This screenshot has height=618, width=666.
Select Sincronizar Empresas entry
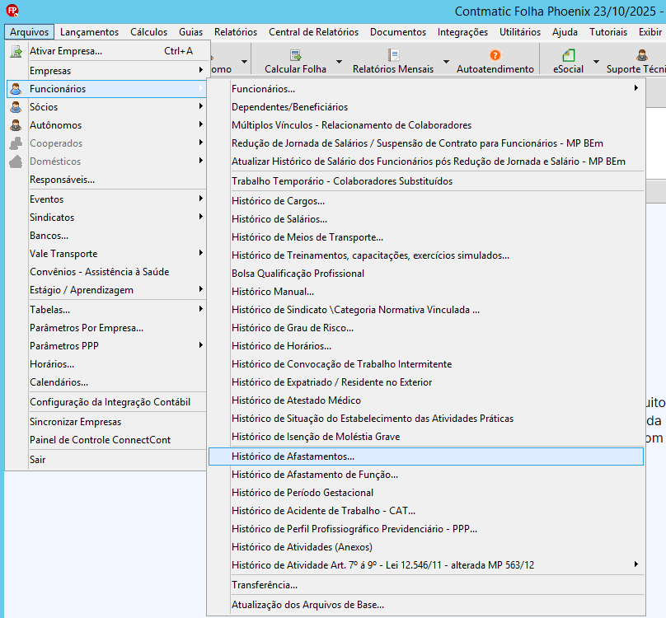coord(106,422)
